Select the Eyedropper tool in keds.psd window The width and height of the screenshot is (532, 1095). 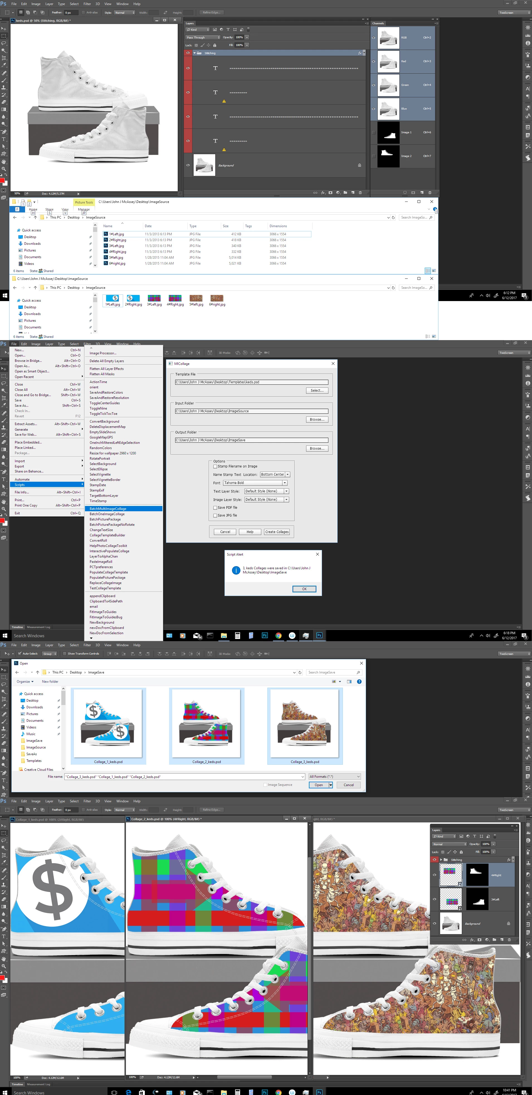[x=4, y=65]
